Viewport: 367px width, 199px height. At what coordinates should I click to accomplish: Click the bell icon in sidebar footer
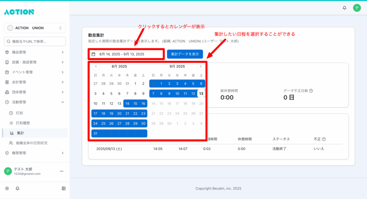[x=17, y=188]
